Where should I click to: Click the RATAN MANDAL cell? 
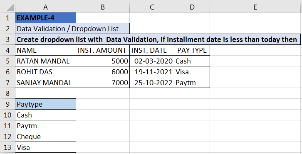(x=45, y=61)
